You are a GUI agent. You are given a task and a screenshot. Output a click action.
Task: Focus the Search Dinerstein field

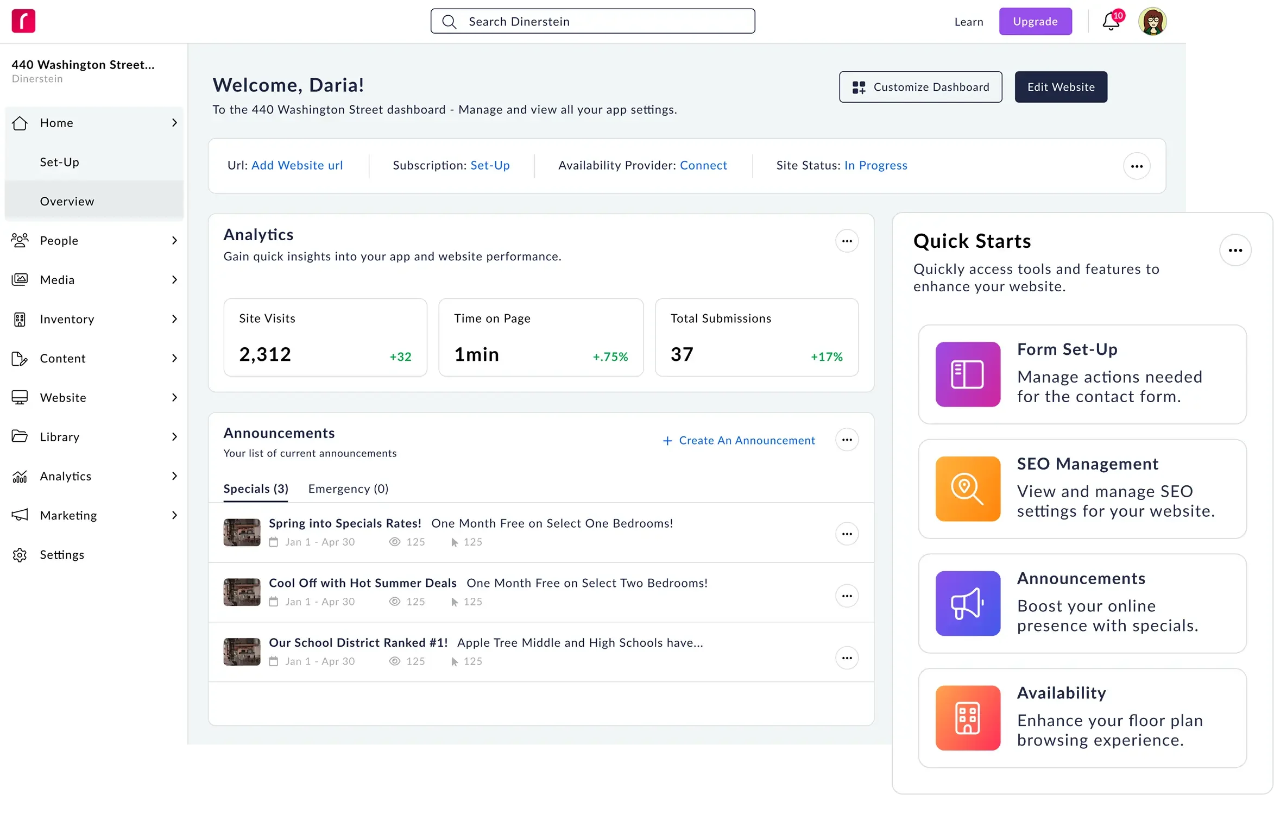(592, 21)
